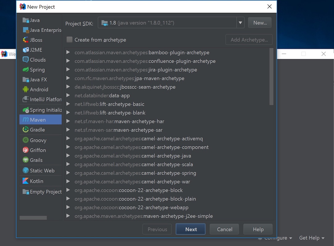Viewport: 334px width, 246px height.
Task: Select Groovy project type label
Action: [38, 140]
